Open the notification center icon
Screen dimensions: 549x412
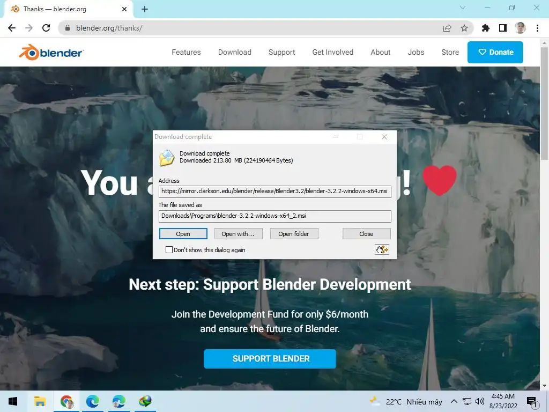click(x=532, y=402)
